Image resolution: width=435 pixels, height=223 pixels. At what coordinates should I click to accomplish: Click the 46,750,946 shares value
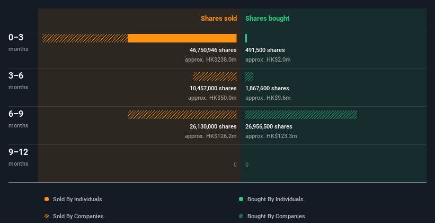coord(213,50)
